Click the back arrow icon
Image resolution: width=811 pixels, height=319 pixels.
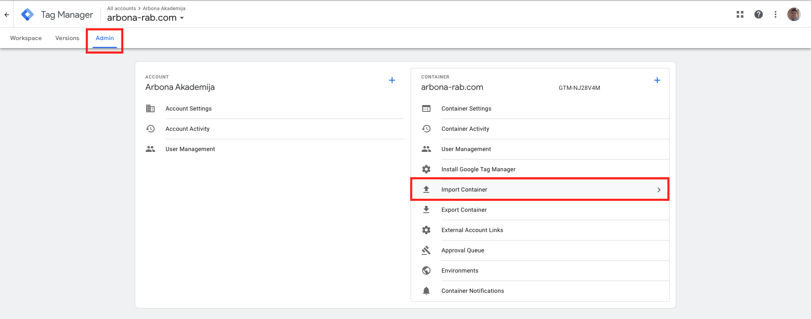coord(7,15)
